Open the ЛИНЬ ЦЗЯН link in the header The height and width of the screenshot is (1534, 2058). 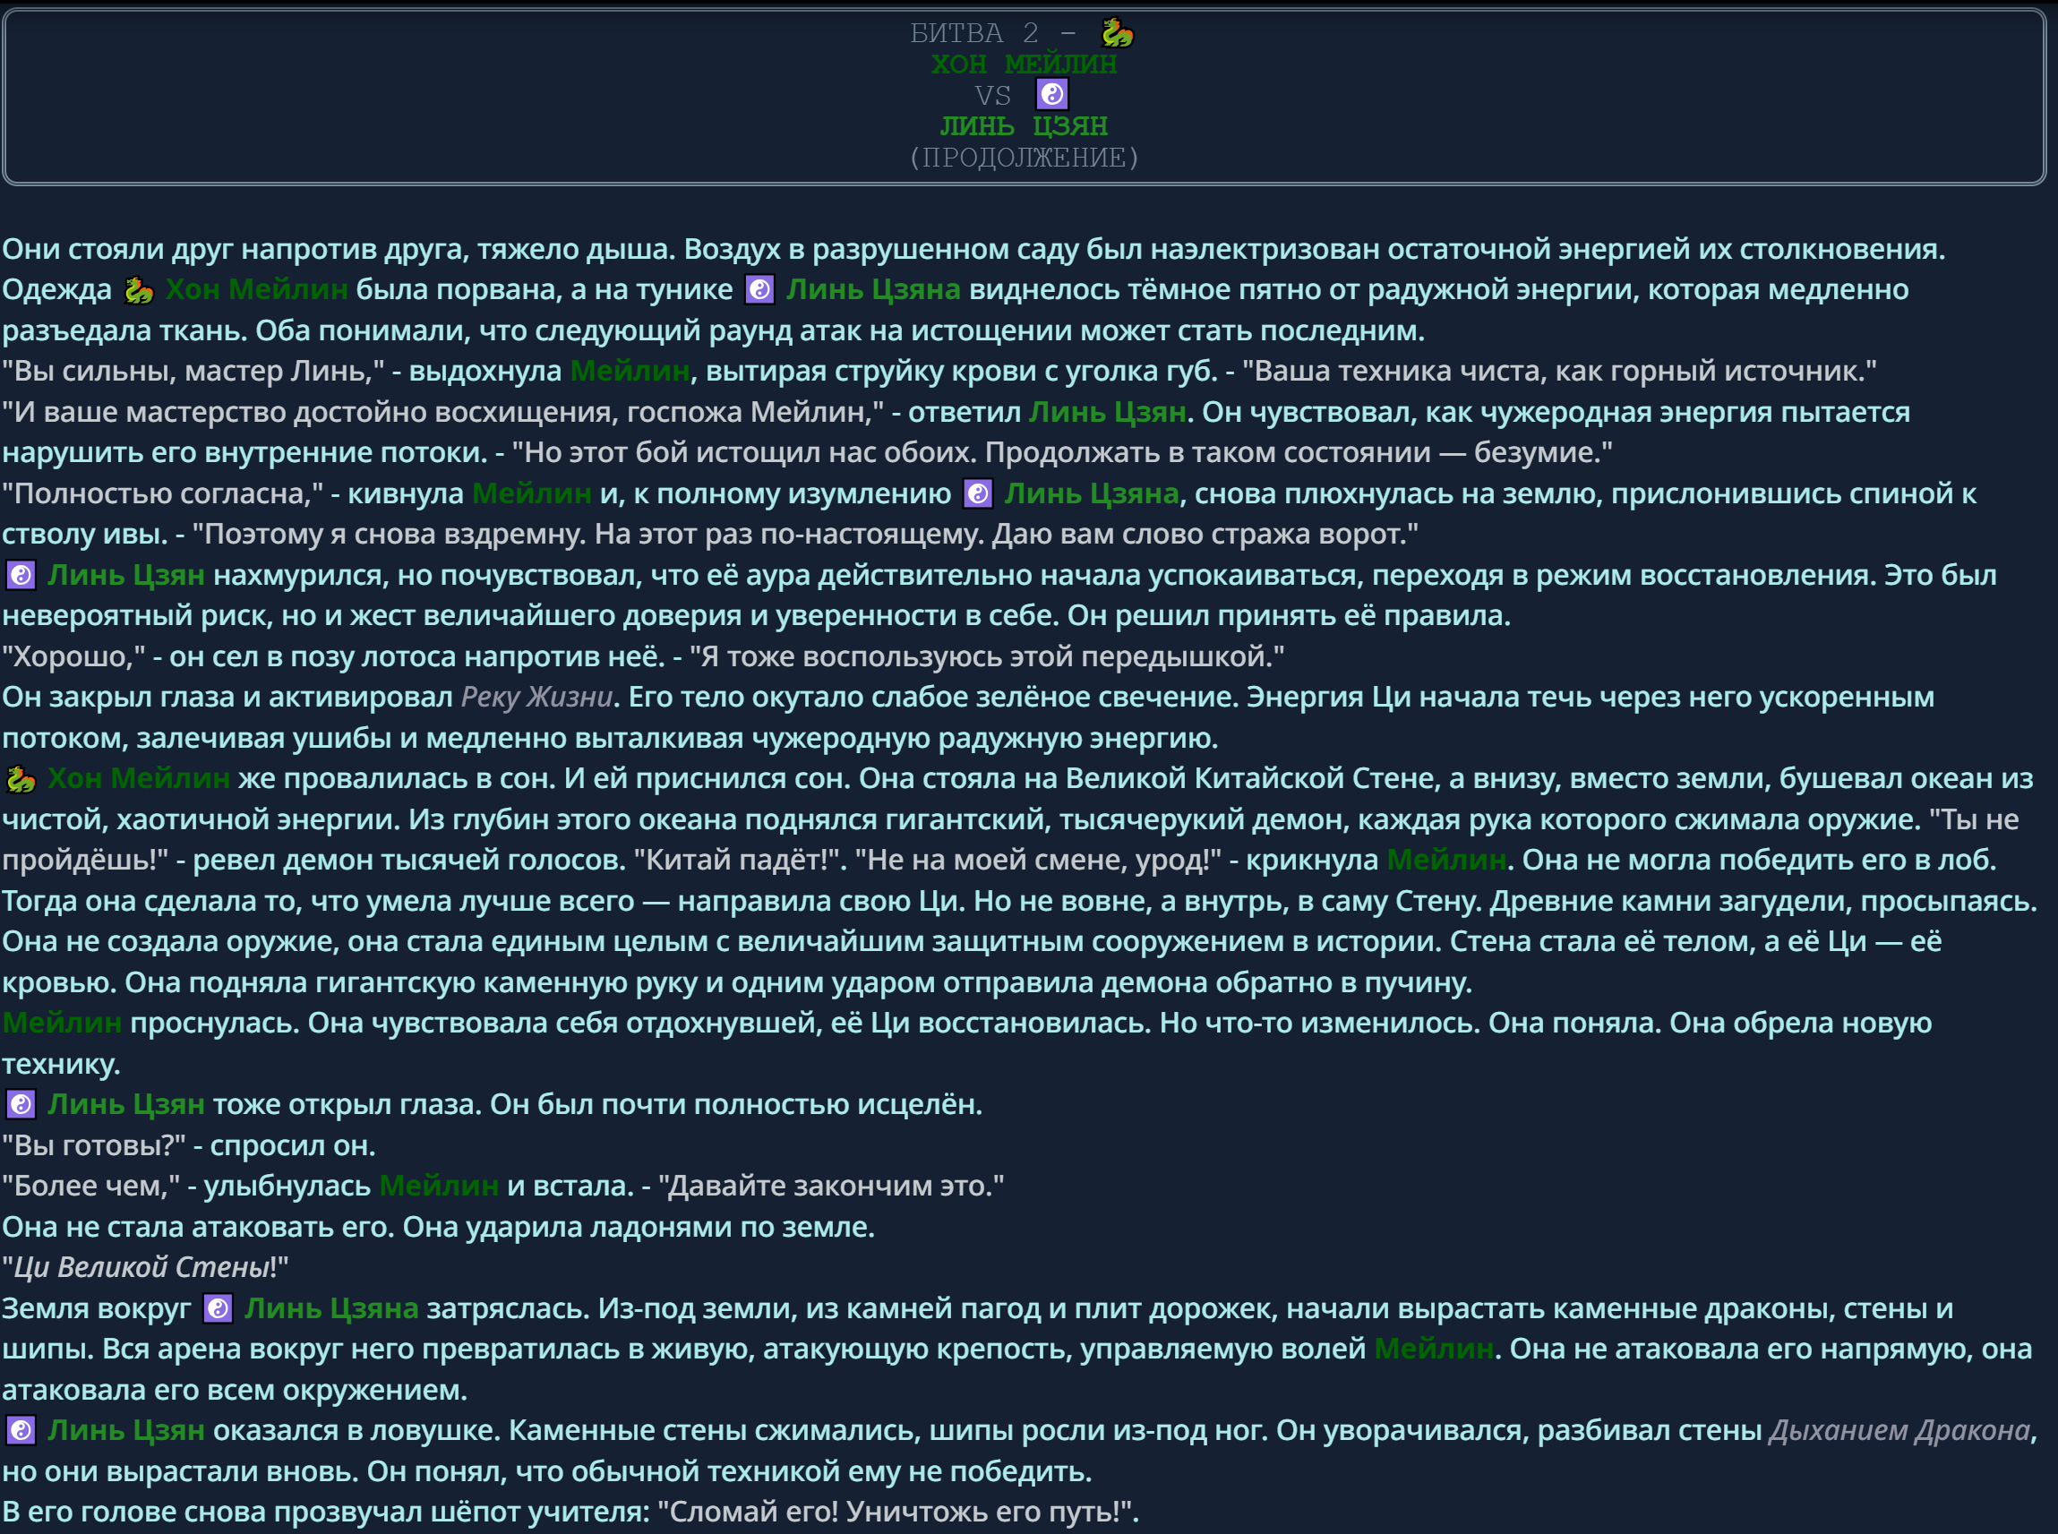pos(1024,125)
